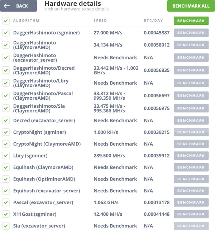Benchmark DaggerHashimoto (sgminer) row
215x230 pixels.
pyautogui.click(x=191, y=33)
